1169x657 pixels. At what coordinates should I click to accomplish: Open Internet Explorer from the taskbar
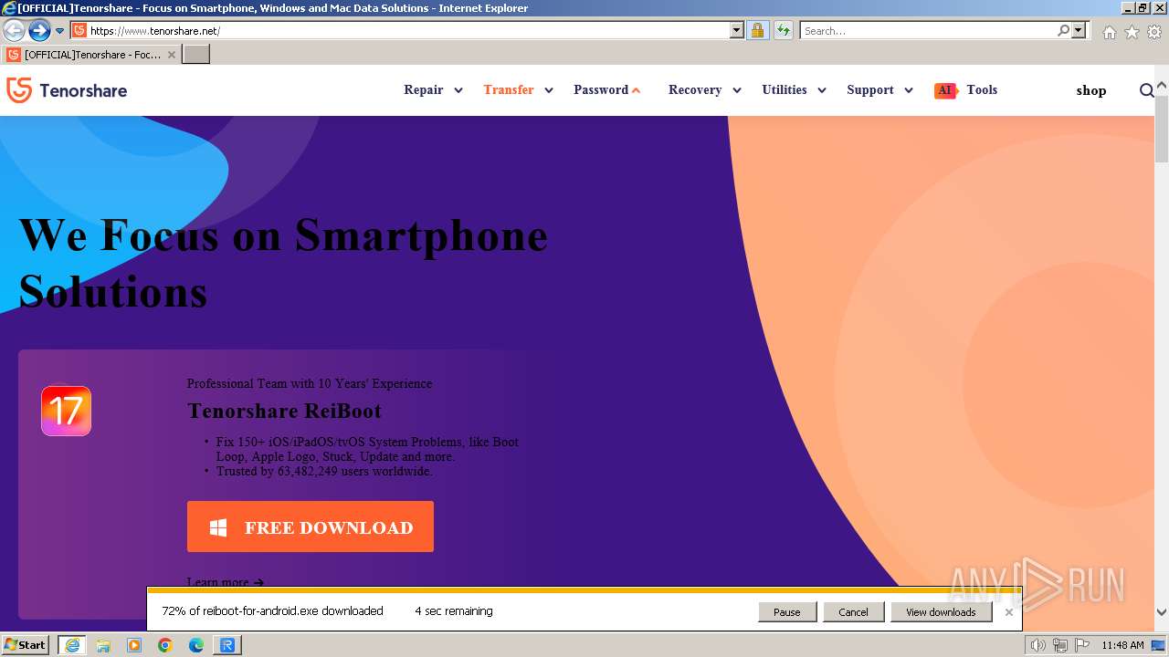pos(71,645)
